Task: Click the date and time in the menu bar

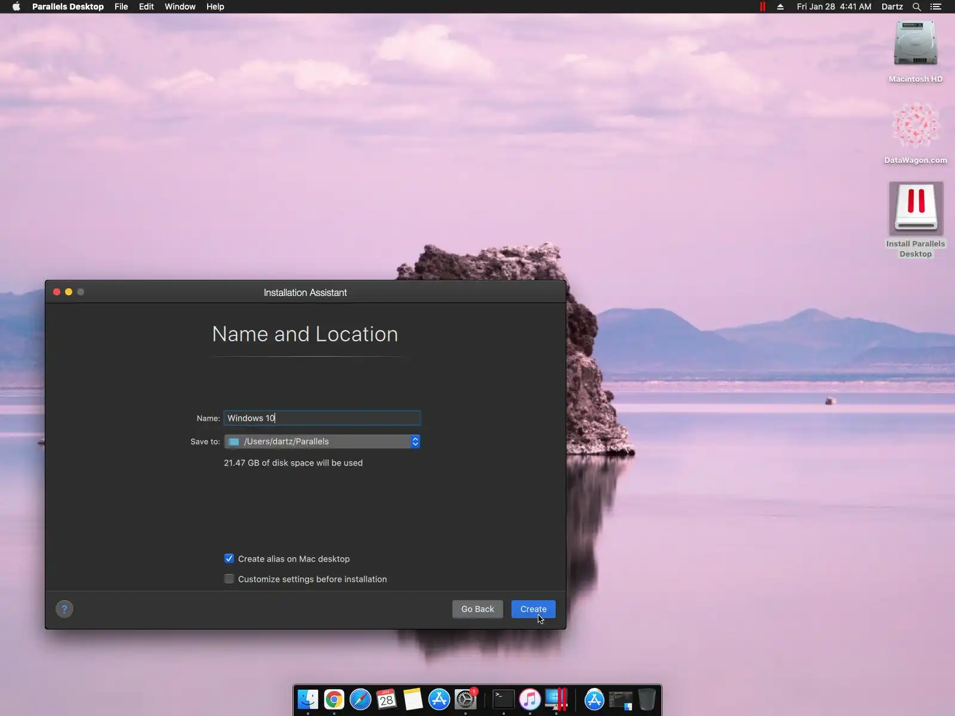Action: point(834,7)
